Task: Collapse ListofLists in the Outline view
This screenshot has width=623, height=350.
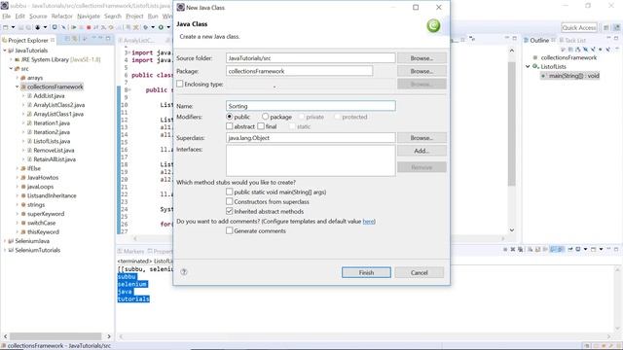Action: [528, 66]
